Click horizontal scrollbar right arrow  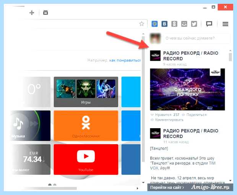[137, 188]
